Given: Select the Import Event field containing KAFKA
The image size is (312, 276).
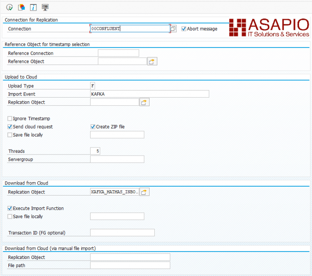Looking at the screenshot, I should coord(149,94).
